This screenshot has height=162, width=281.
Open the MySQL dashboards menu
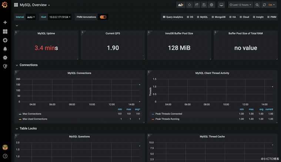[x=202, y=17]
